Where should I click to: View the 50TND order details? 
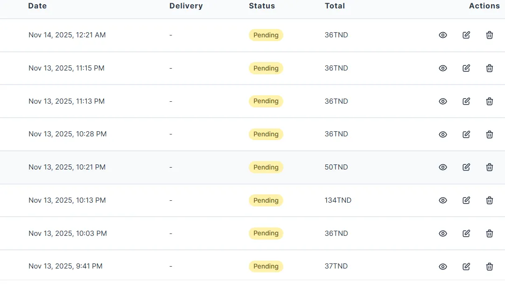443,167
